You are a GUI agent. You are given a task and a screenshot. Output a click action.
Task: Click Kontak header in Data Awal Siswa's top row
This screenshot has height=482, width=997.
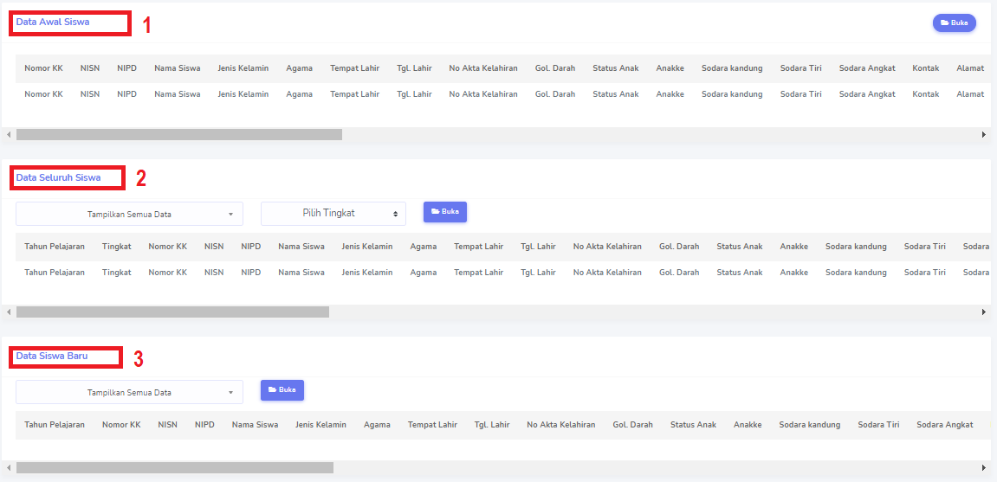925,68
